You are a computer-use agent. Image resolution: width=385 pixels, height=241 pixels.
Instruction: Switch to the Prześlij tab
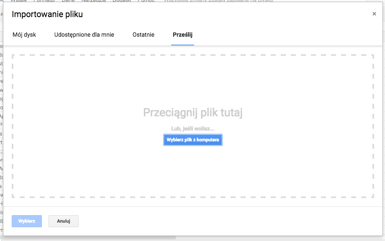pos(182,35)
